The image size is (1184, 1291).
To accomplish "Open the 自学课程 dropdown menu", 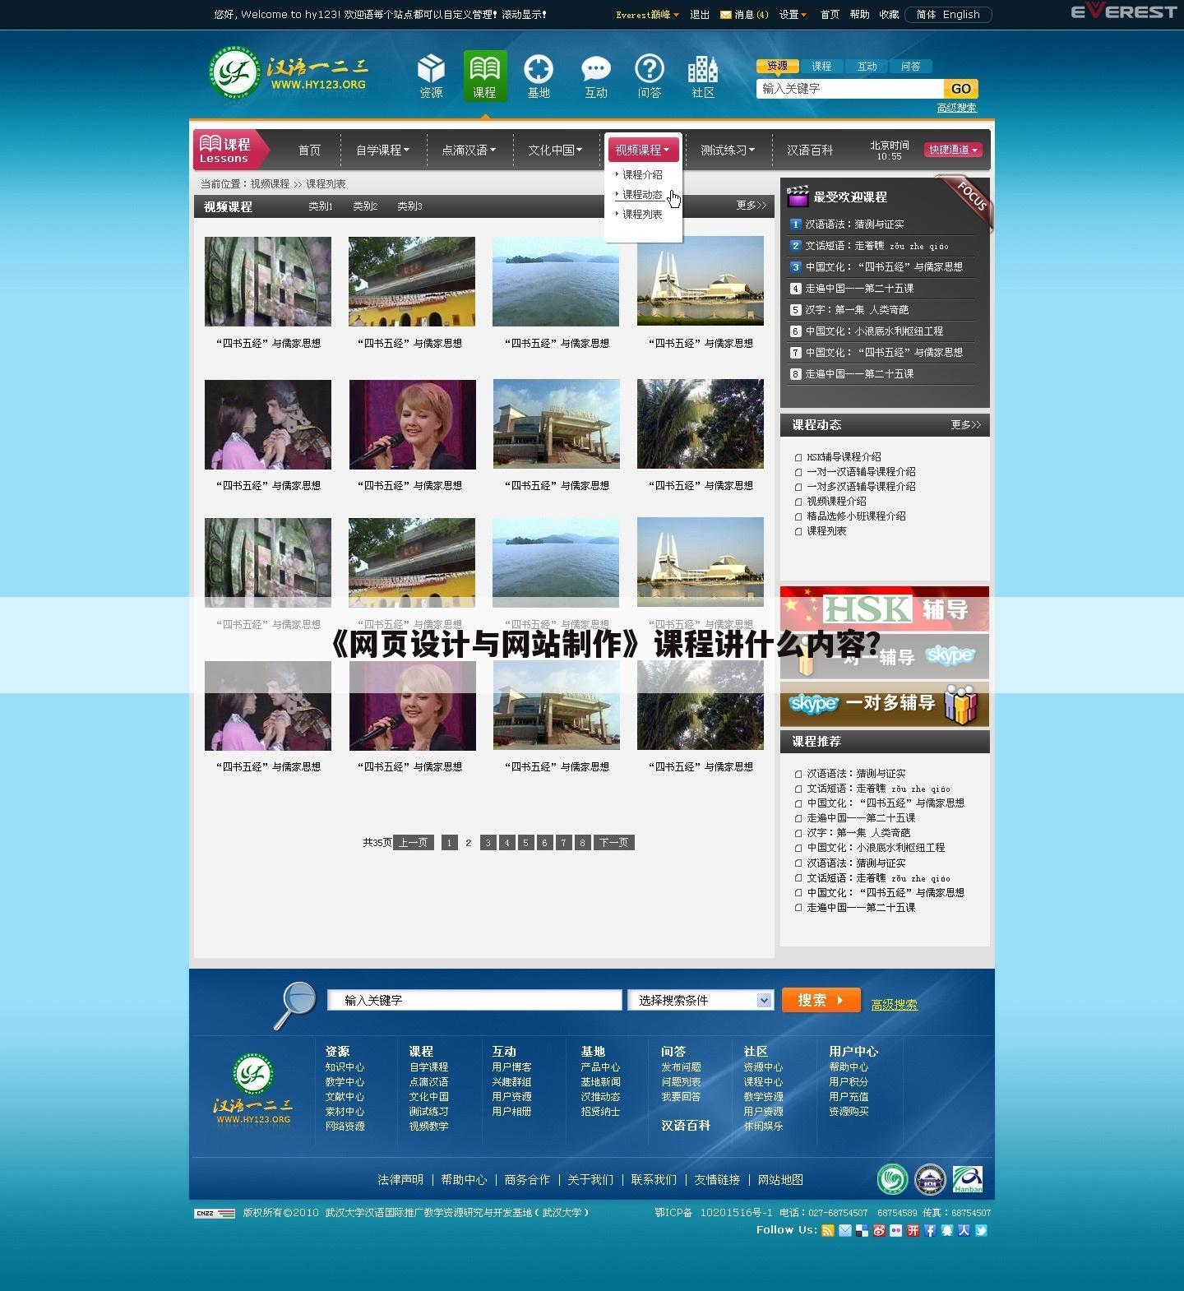I will pos(382,150).
